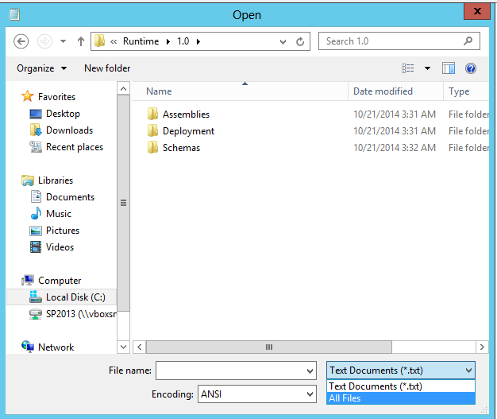This screenshot has width=497, height=419.
Task: Open Recent places in Favorites
Action: click(75, 147)
